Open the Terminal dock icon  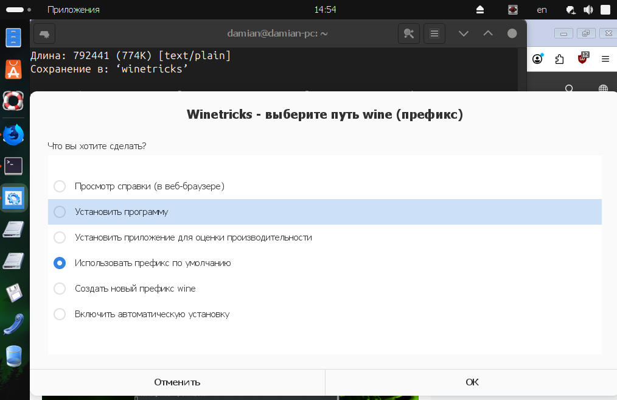(x=13, y=166)
